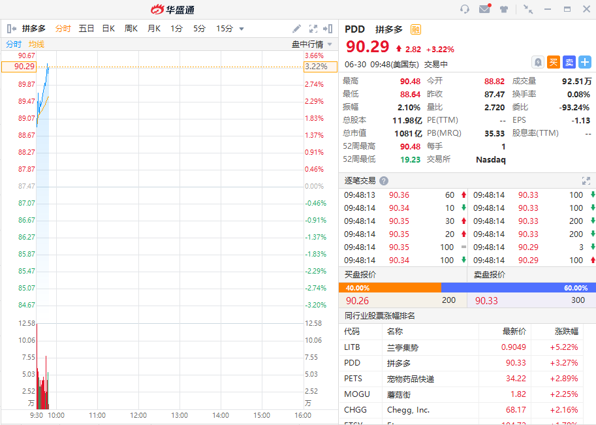Click the large 90.29 current price
The height and width of the screenshot is (425, 596).
pyautogui.click(x=368, y=47)
